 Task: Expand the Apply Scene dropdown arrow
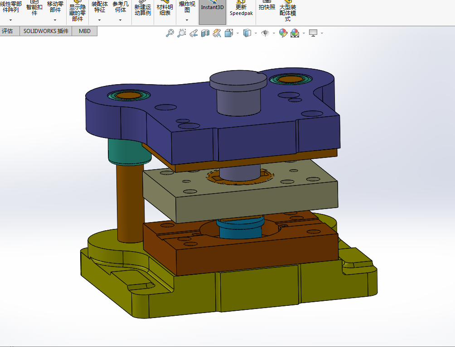pos(304,33)
